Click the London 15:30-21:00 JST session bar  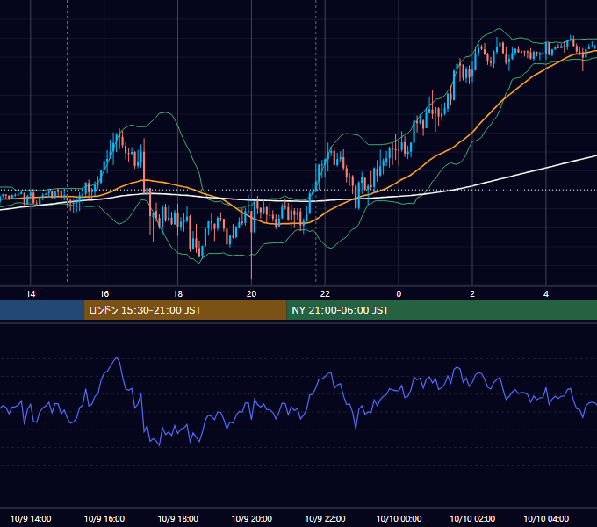tap(185, 310)
